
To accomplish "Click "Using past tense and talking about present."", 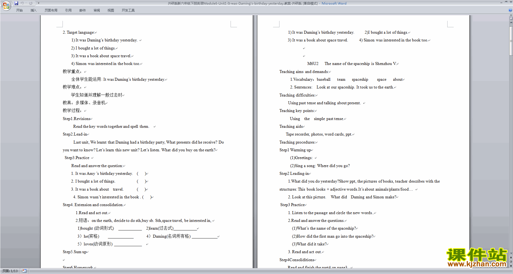I will click(324, 103).
